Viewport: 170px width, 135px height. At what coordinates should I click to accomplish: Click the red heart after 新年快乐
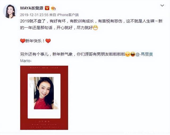click(x=48, y=41)
